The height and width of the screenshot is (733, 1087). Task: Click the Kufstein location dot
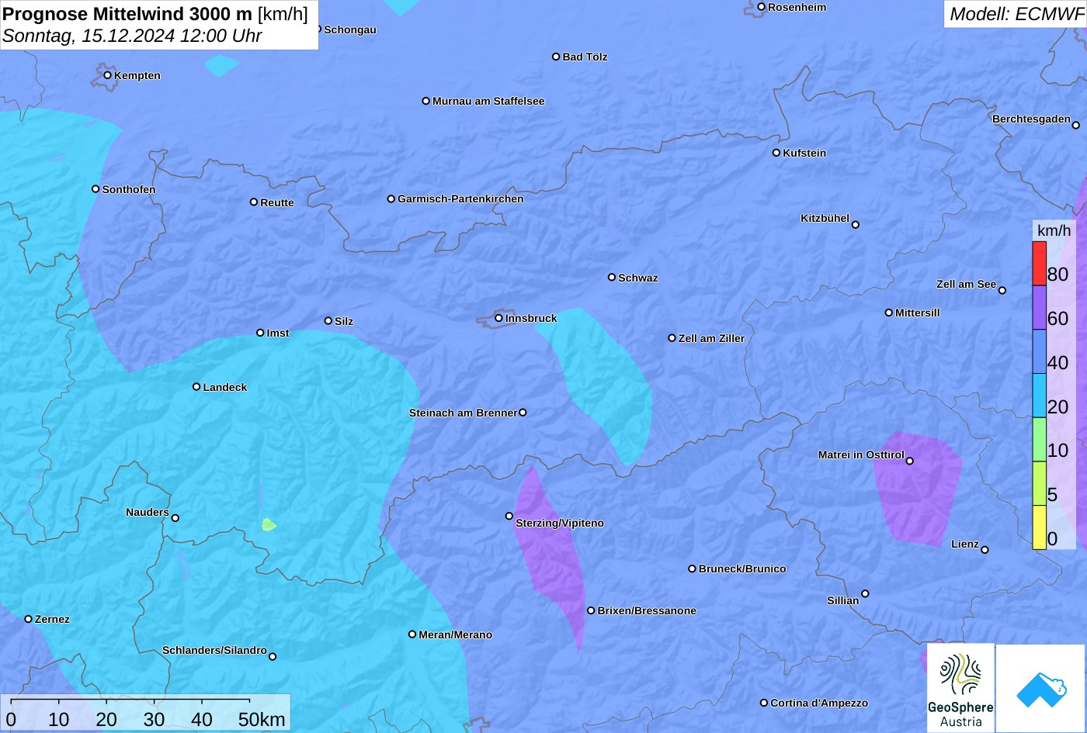(x=776, y=153)
